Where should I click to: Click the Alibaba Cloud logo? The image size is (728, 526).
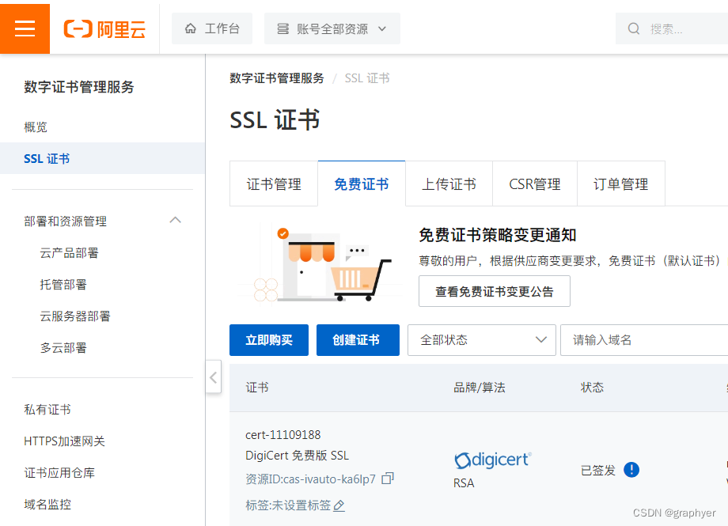(104, 28)
